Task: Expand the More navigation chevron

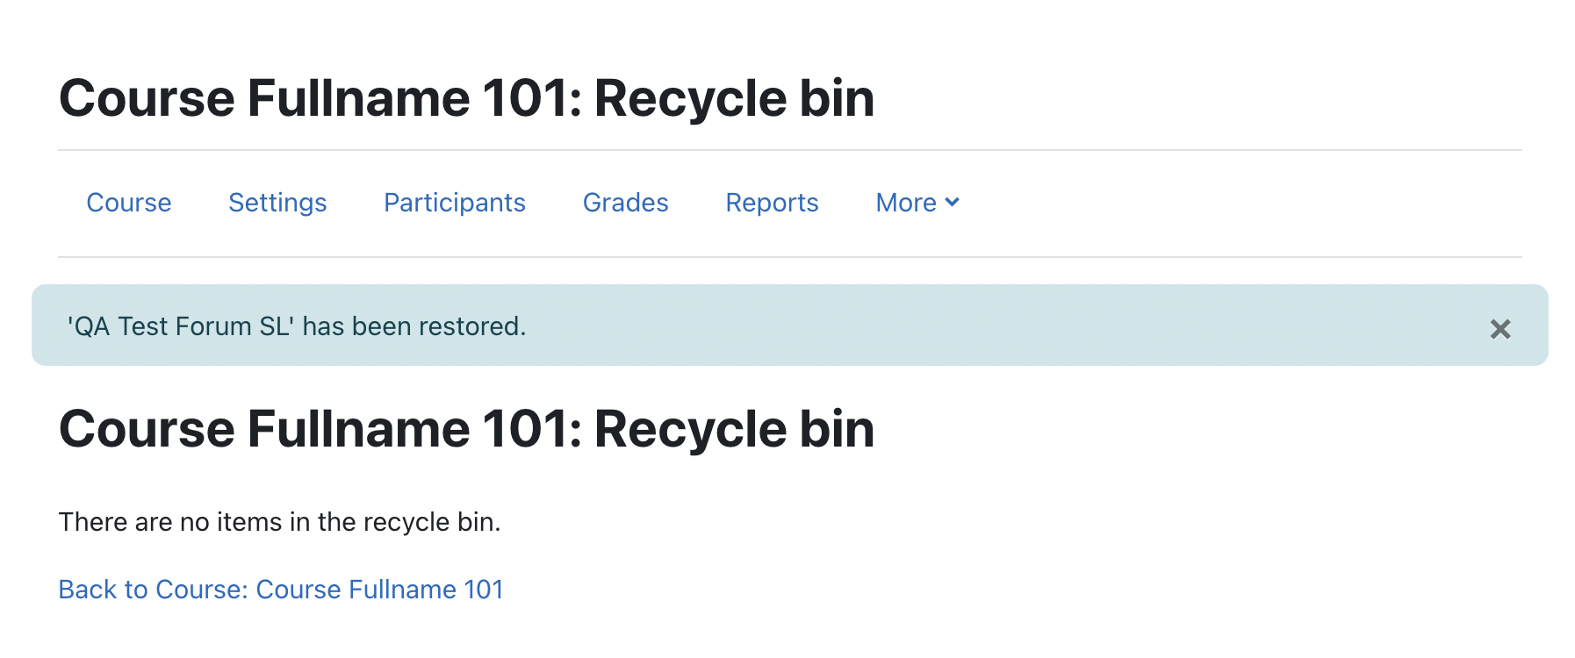Action: pos(952,203)
